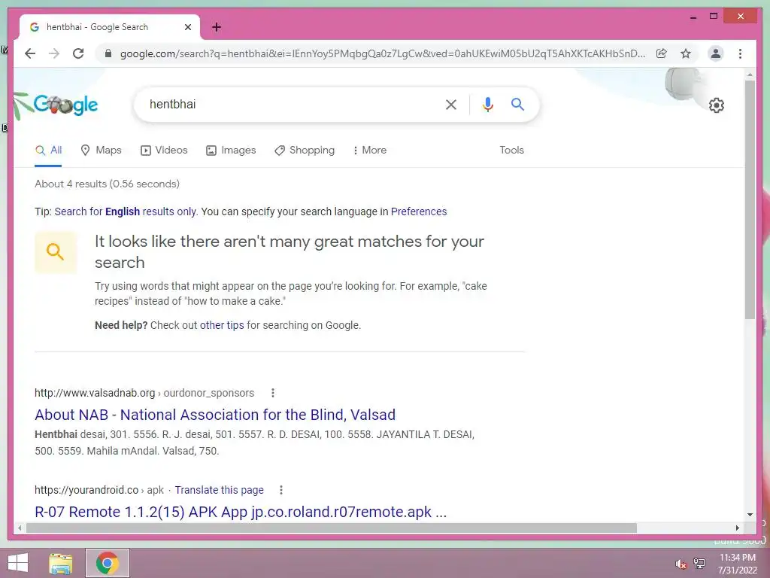Click 'Search for English results only' link
This screenshot has width=770, height=578.
tap(126, 211)
